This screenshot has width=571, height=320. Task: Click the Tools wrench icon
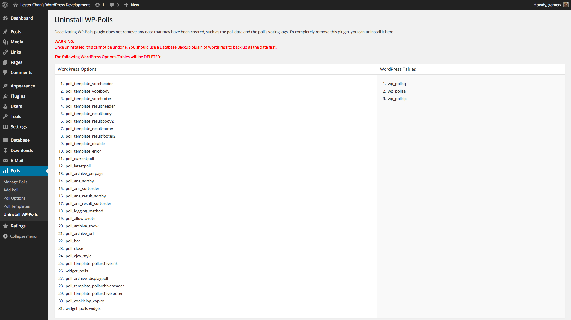coord(5,117)
